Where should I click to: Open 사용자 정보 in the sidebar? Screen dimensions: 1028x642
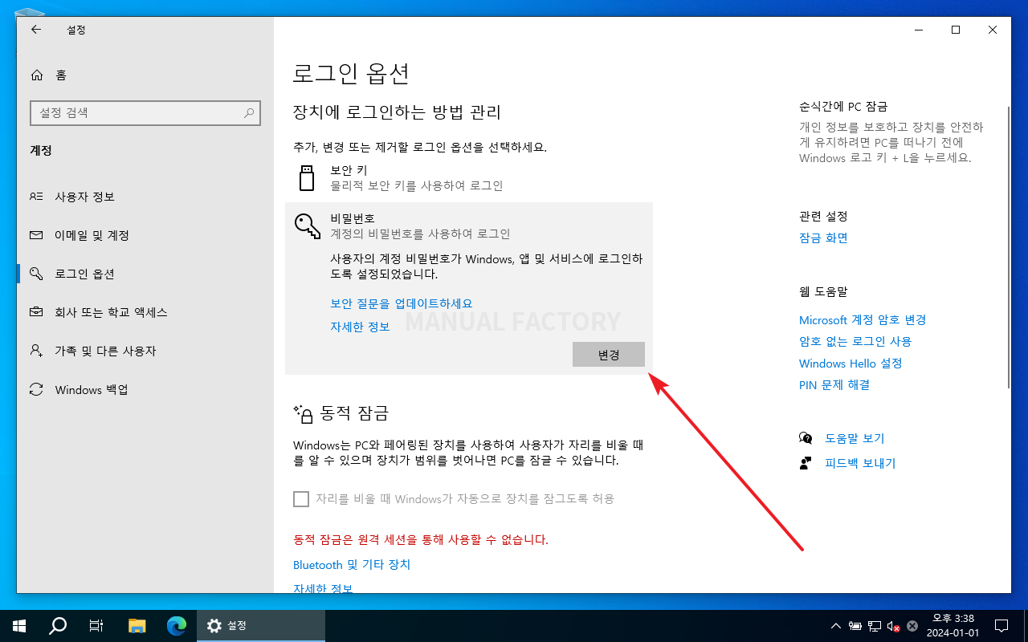coord(84,197)
